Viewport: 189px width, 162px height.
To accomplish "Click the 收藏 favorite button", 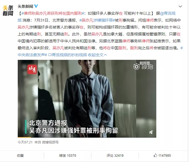I will (20, 156).
